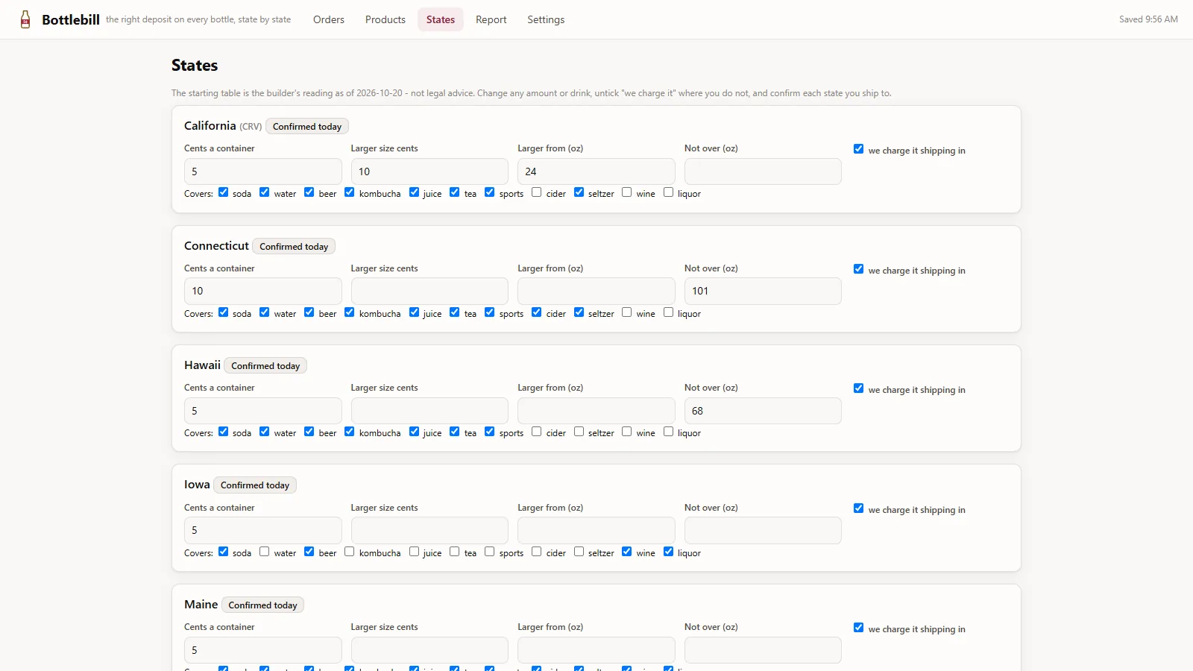Disable wine coverage for Iowa
The image size is (1193, 671).
627,552
